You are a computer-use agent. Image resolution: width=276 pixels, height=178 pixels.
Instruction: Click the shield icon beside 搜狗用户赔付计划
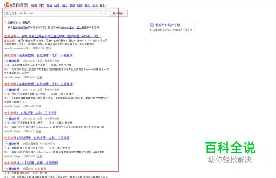[x=152, y=25]
